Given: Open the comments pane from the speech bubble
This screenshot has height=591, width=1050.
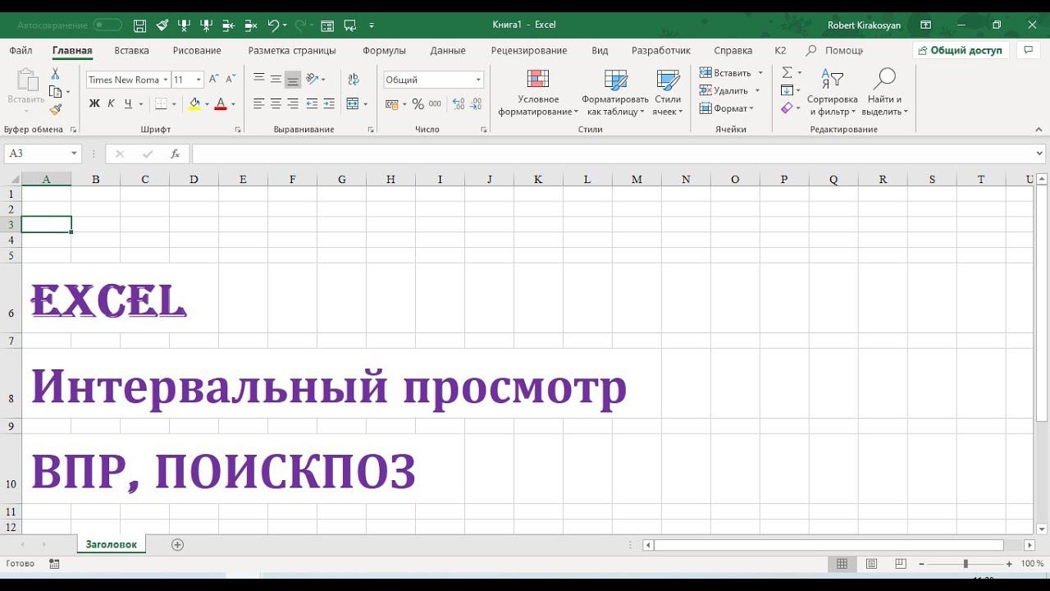Looking at the screenshot, I should click(x=1028, y=50).
